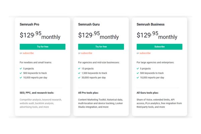
Task: Click the checkmark beside Business's 10,000 reports per day
Action: point(138,78)
